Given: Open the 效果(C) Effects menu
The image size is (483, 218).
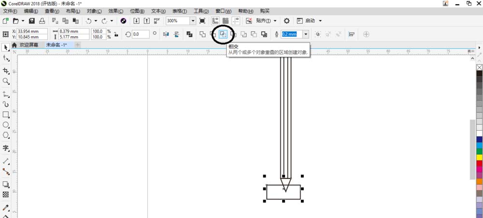Looking at the screenshot, I should pyautogui.click(x=116, y=11).
